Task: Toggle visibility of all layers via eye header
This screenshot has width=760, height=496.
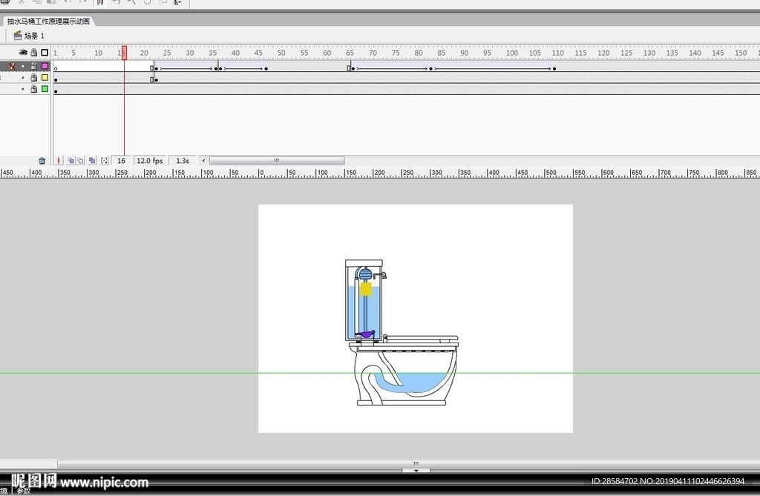Action: coord(23,53)
